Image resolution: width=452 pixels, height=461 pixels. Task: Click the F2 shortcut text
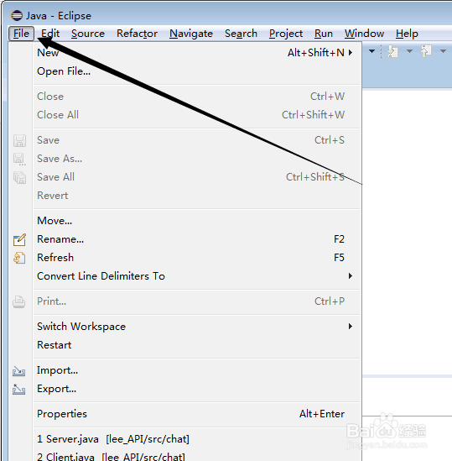point(340,239)
